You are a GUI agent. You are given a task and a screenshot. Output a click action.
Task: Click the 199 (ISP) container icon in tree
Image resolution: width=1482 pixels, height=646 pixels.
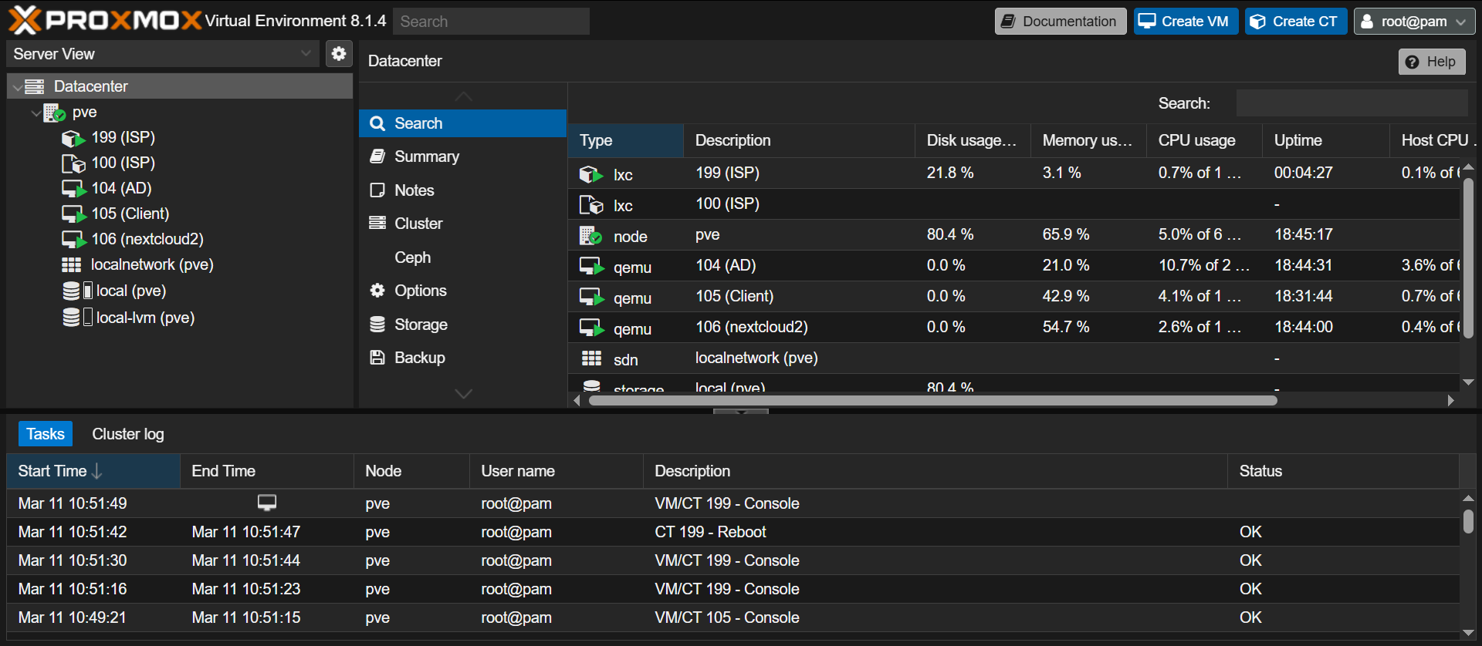tap(73, 138)
